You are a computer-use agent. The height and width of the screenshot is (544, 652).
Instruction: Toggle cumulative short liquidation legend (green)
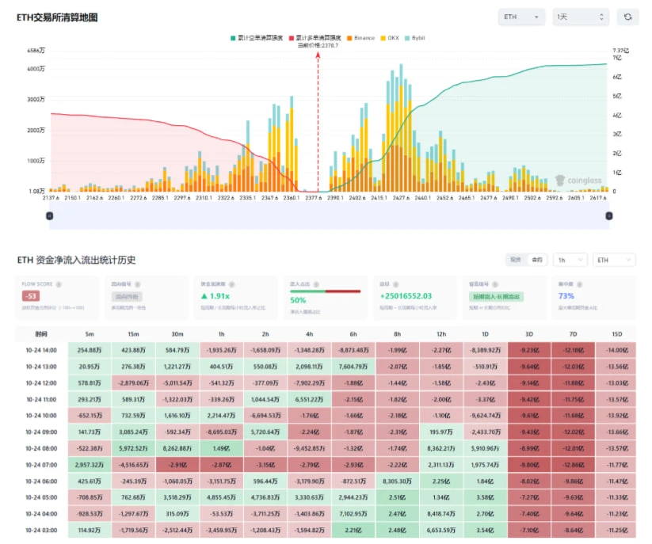coord(257,38)
